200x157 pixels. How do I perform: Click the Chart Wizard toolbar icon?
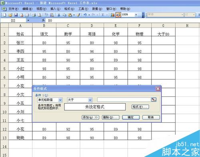pos(112,15)
